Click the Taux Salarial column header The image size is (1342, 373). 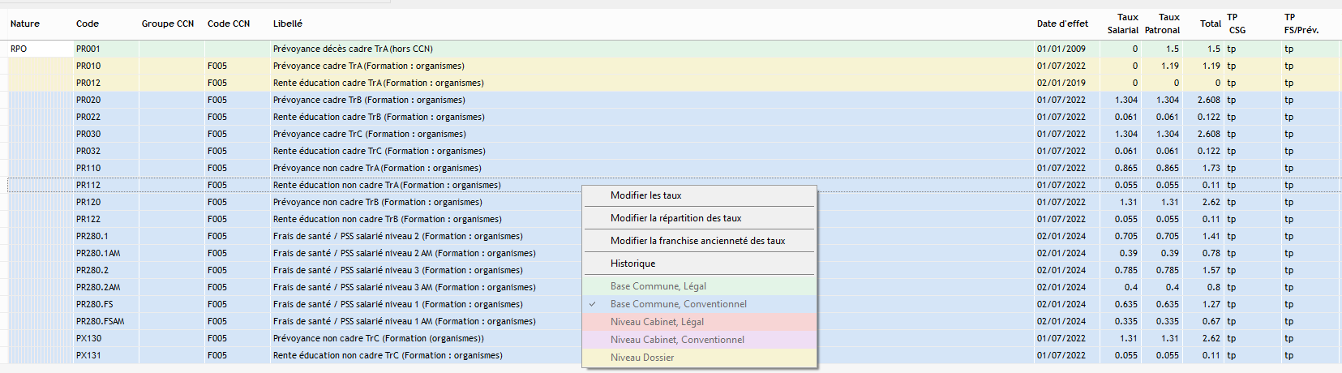[x=1123, y=24]
